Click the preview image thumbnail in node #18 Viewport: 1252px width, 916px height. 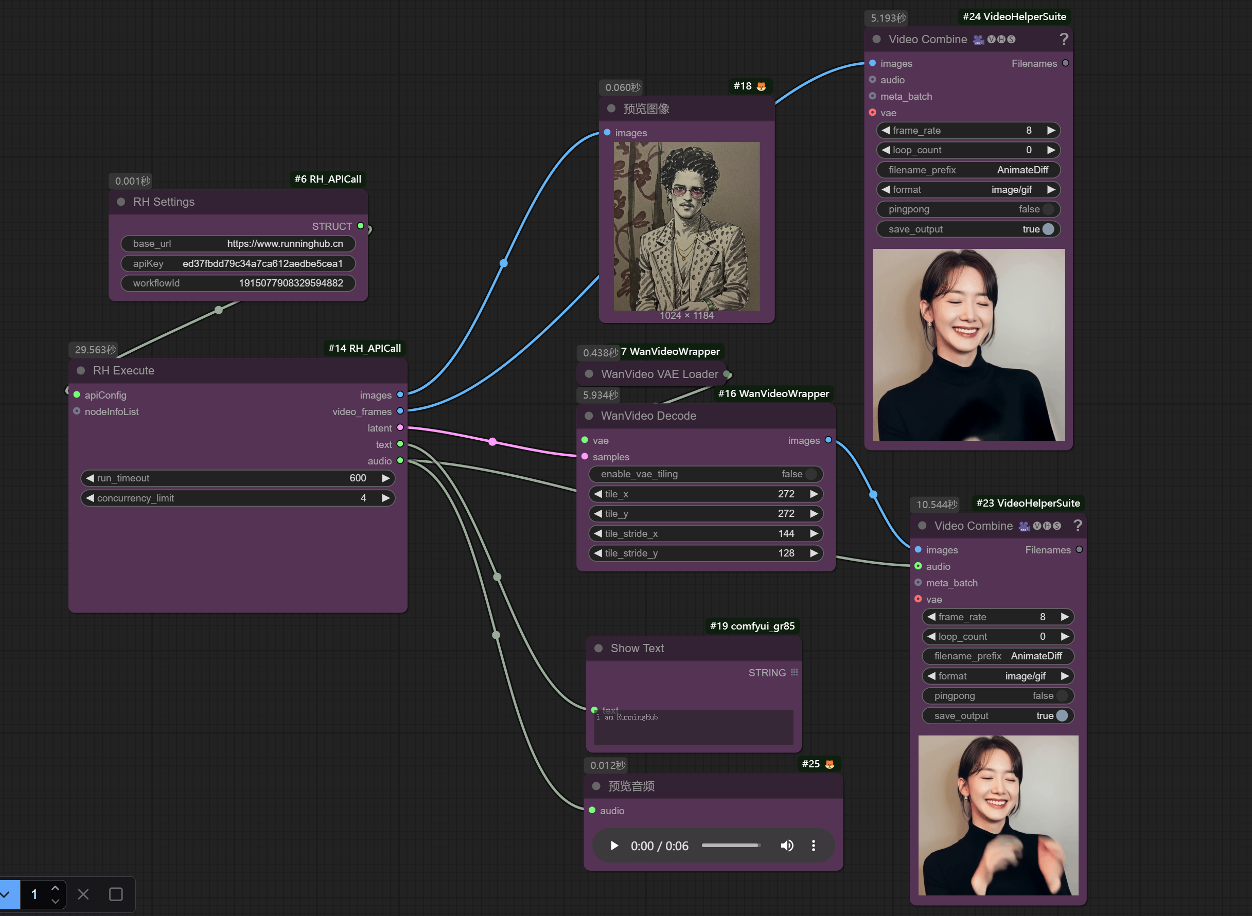[x=687, y=226]
